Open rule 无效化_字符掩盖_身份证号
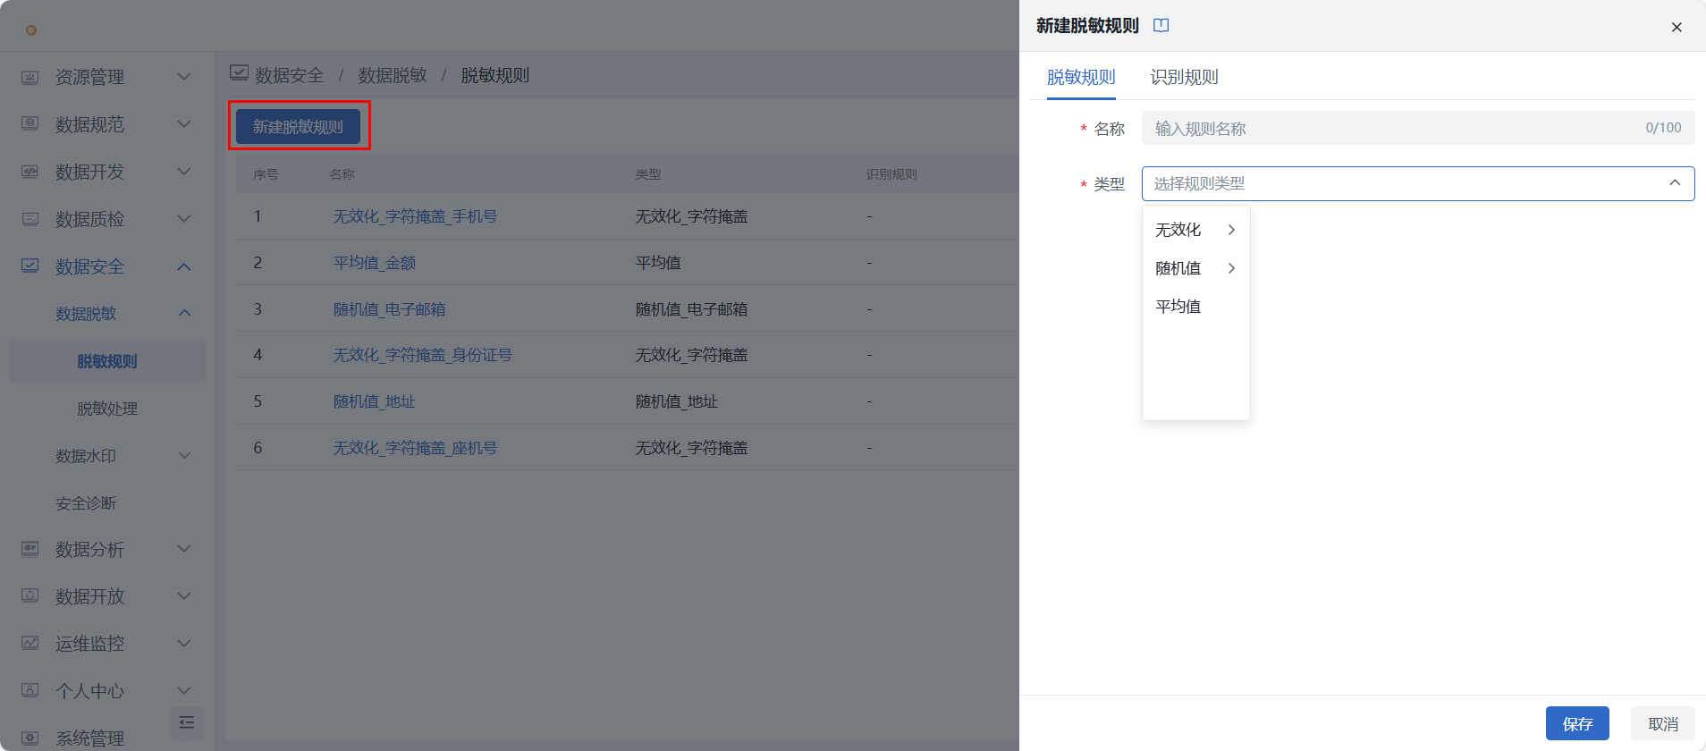The width and height of the screenshot is (1706, 751). (422, 355)
